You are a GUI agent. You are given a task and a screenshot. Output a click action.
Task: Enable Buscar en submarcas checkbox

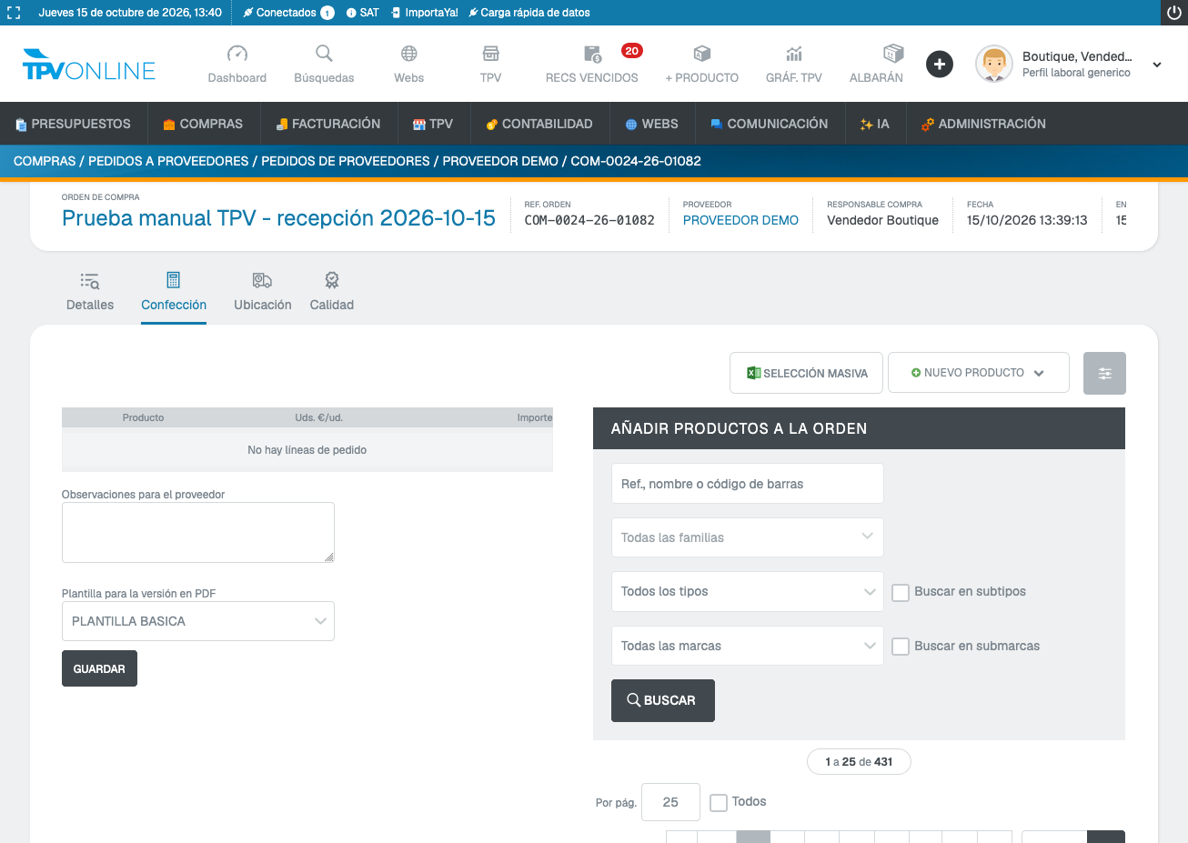point(901,647)
